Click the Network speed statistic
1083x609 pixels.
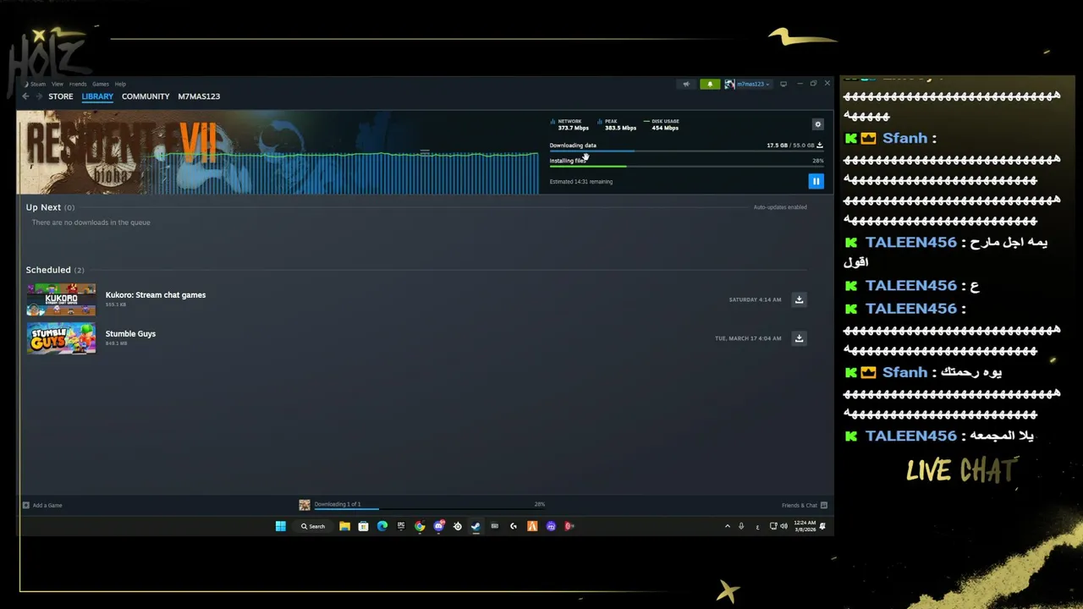tap(569, 124)
